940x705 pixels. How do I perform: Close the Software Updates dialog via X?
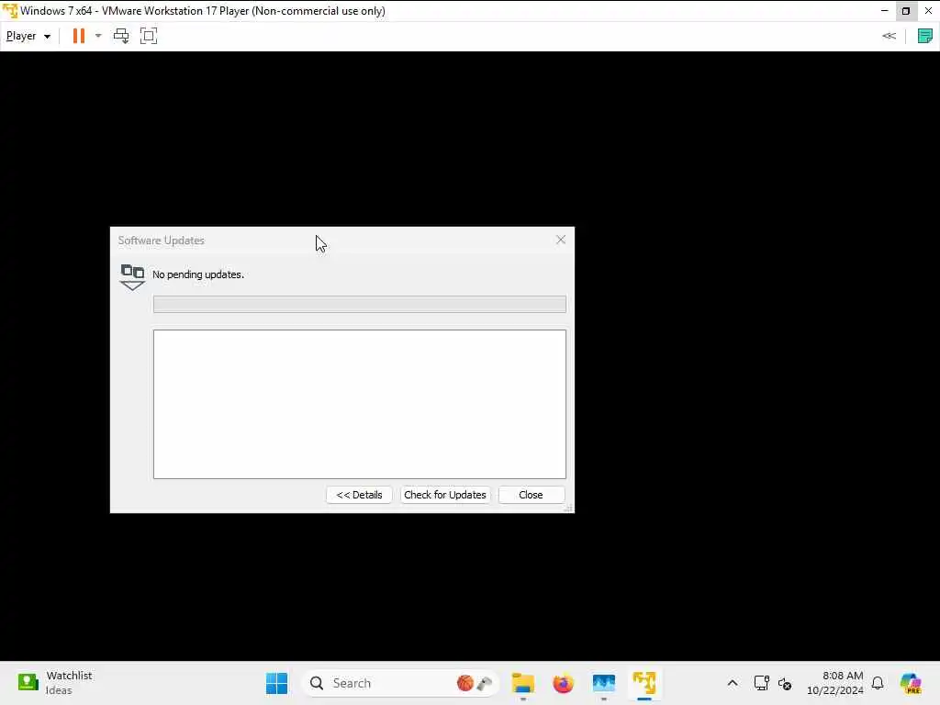point(561,240)
